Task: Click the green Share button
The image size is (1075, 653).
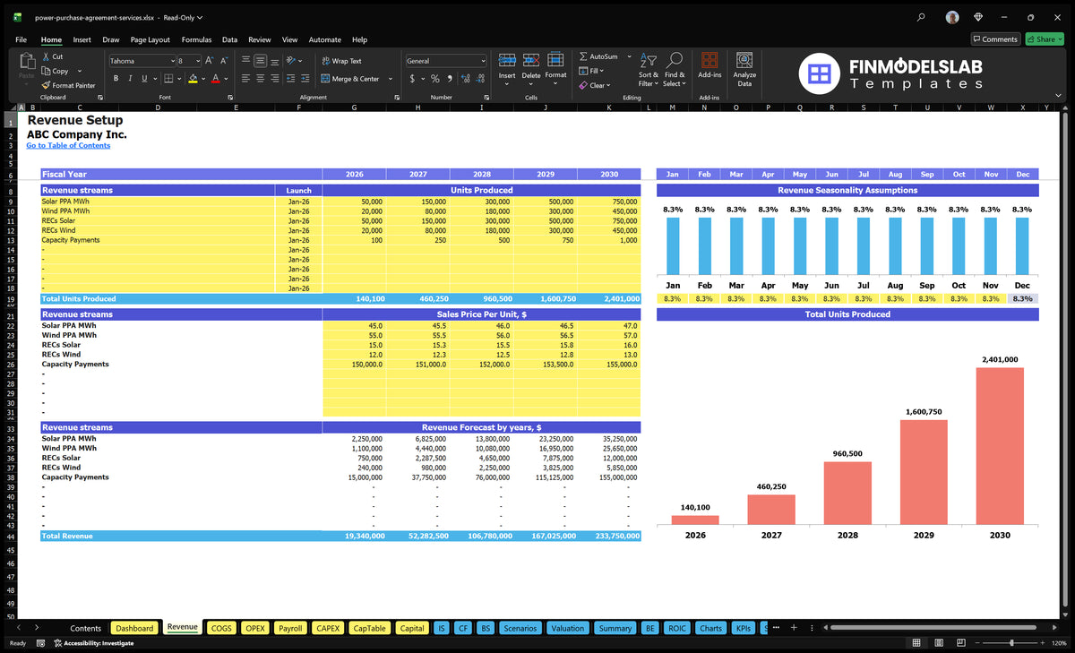Action: (1044, 39)
